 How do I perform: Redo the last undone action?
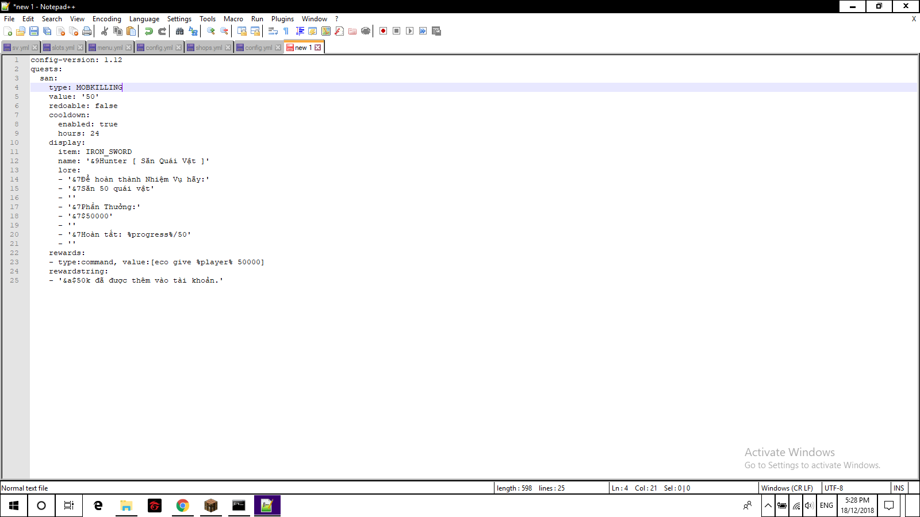(x=162, y=32)
